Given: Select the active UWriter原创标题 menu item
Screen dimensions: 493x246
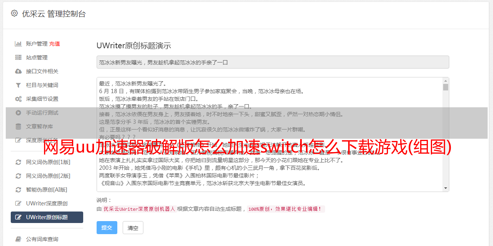Looking at the screenshot, I should [47, 217].
